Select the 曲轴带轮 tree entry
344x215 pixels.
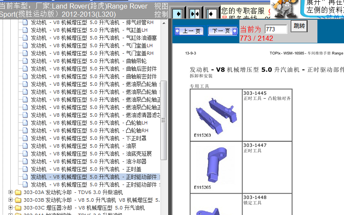point(89,61)
